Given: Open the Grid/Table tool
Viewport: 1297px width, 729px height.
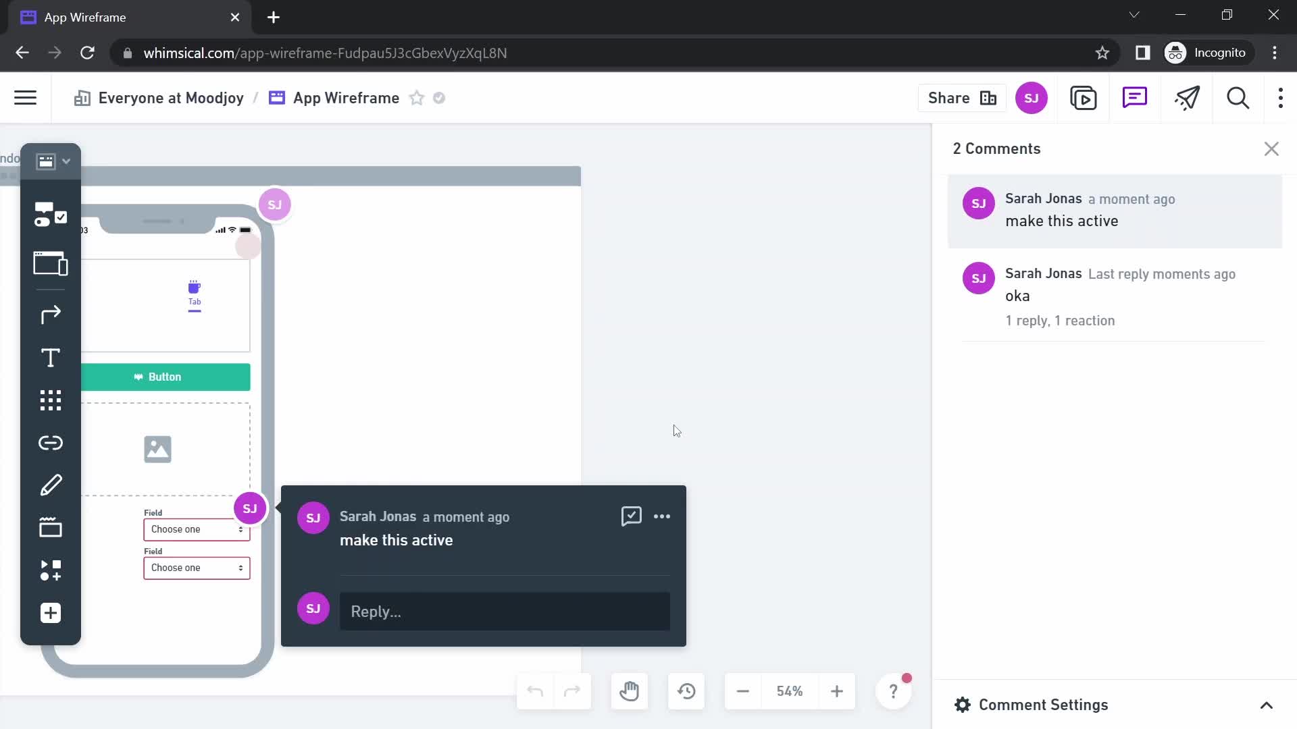Looking at the screenshot, I should 50,400.
